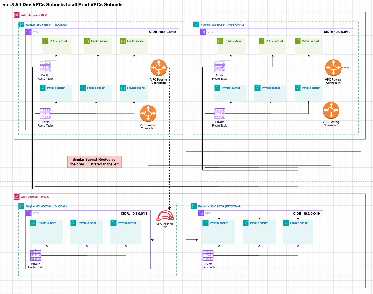
Task: Click the pink "Similar Subnet Routes" note box
Action: coord(94,162)
